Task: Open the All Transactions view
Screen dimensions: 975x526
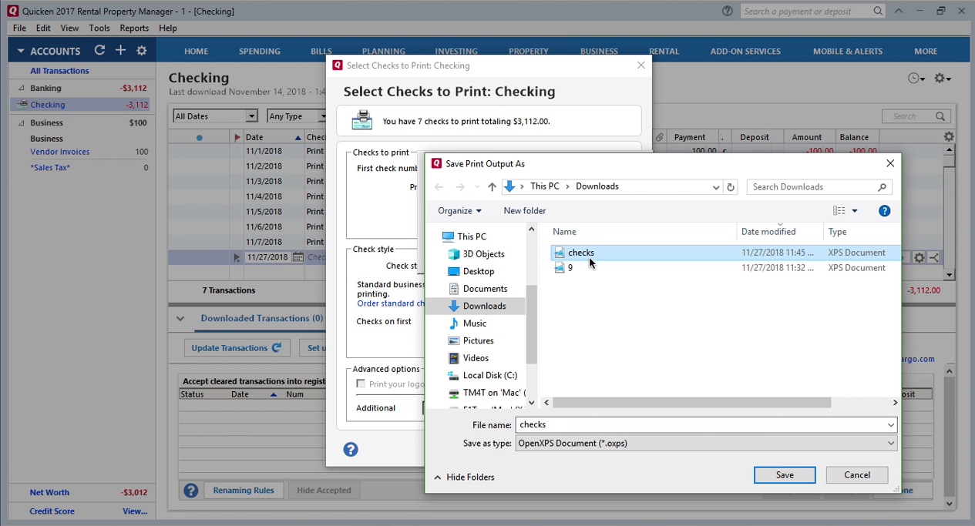Action: [x=59, y=71]
